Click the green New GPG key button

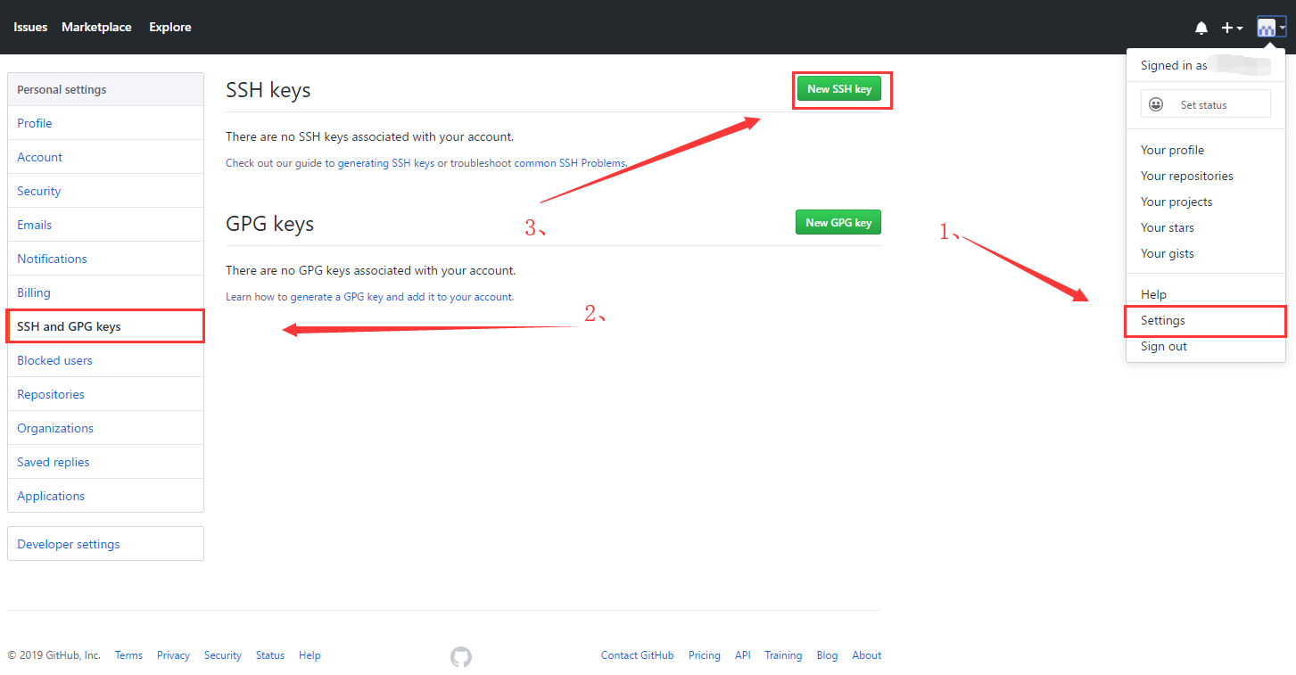[x=838, y=222]
